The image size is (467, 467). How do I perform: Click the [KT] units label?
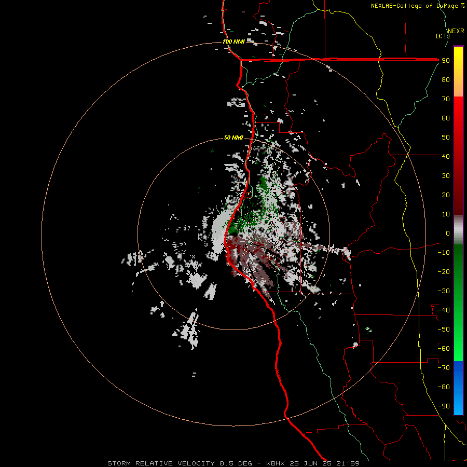coord(443,36)
